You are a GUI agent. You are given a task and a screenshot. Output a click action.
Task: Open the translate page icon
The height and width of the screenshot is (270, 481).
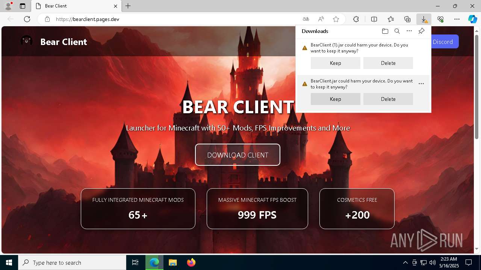click(306, 19)
